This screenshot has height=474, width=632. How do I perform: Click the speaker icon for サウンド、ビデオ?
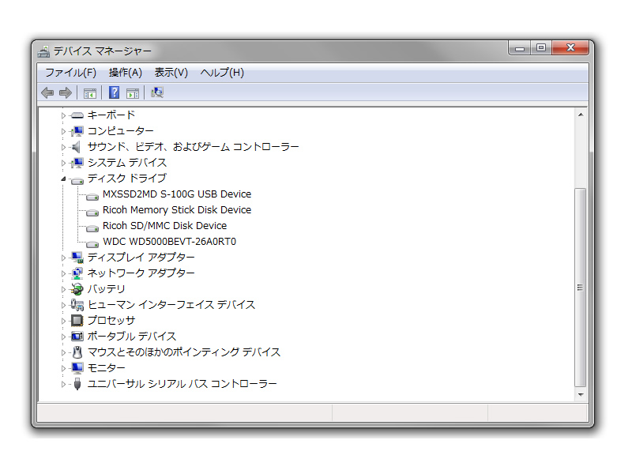tap(76, 147)
